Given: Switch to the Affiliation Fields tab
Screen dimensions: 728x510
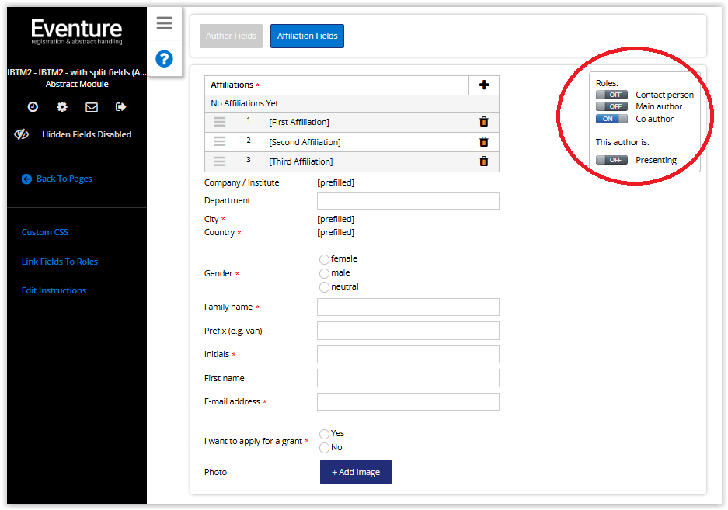Looking at the screenshot, I should pyautogui.click(x=307, y=36).
